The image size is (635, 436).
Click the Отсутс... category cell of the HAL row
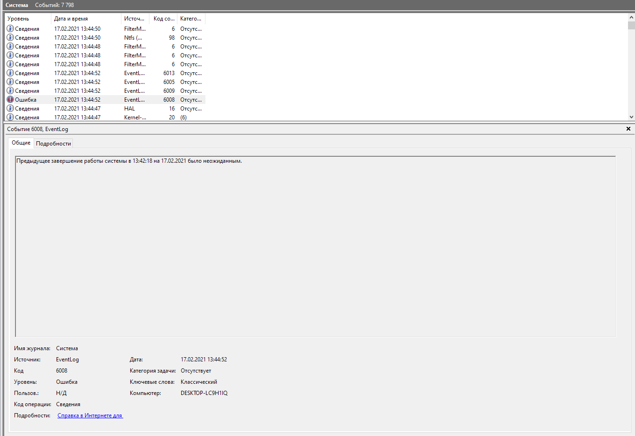click(191, 109)
